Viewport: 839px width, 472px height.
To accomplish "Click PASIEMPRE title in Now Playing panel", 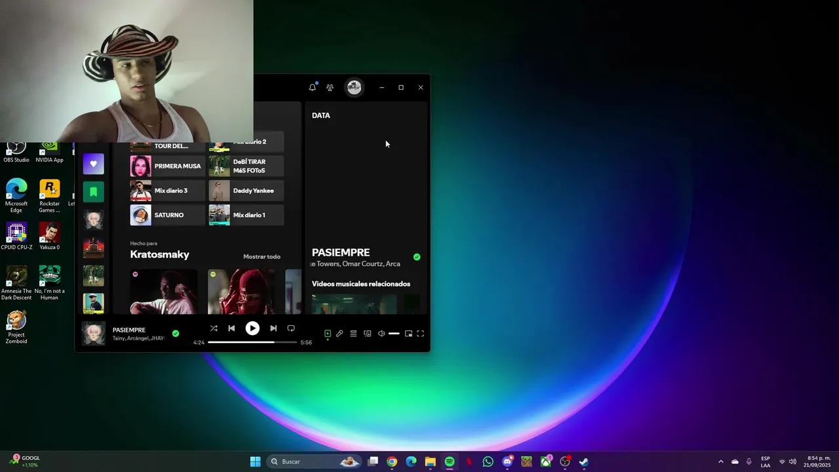I will point(341,252).
